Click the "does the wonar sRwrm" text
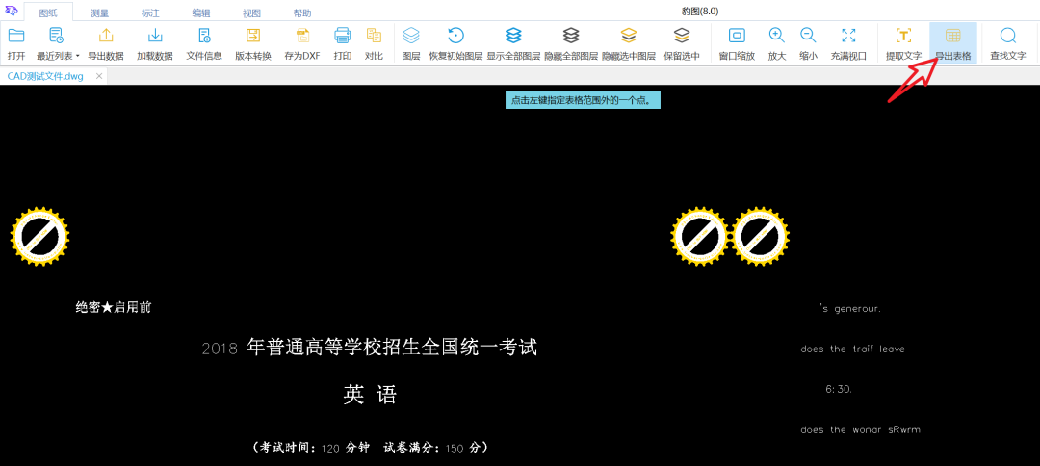The image size is (1040, 466). 860,429
